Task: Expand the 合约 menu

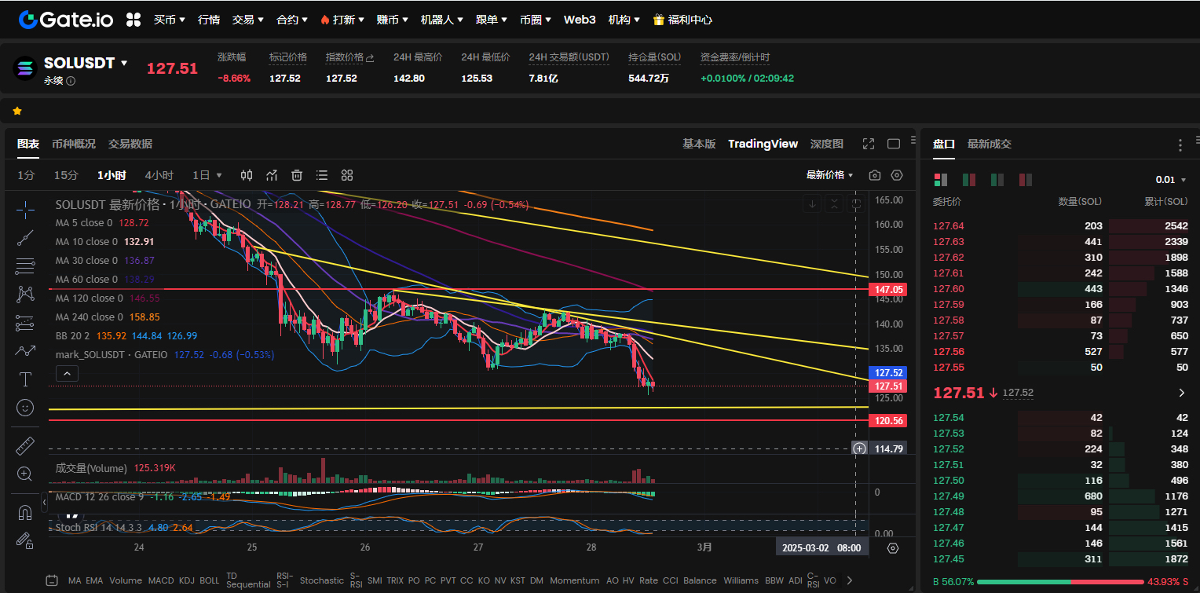Action: click(x=292, y=20)
